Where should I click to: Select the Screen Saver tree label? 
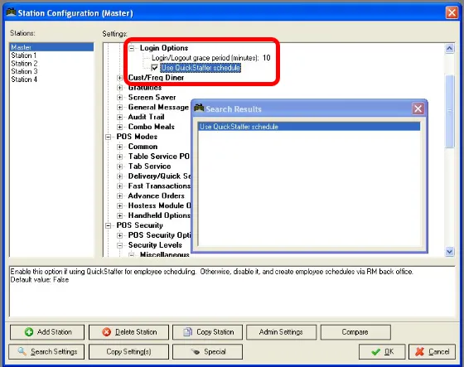152,98
